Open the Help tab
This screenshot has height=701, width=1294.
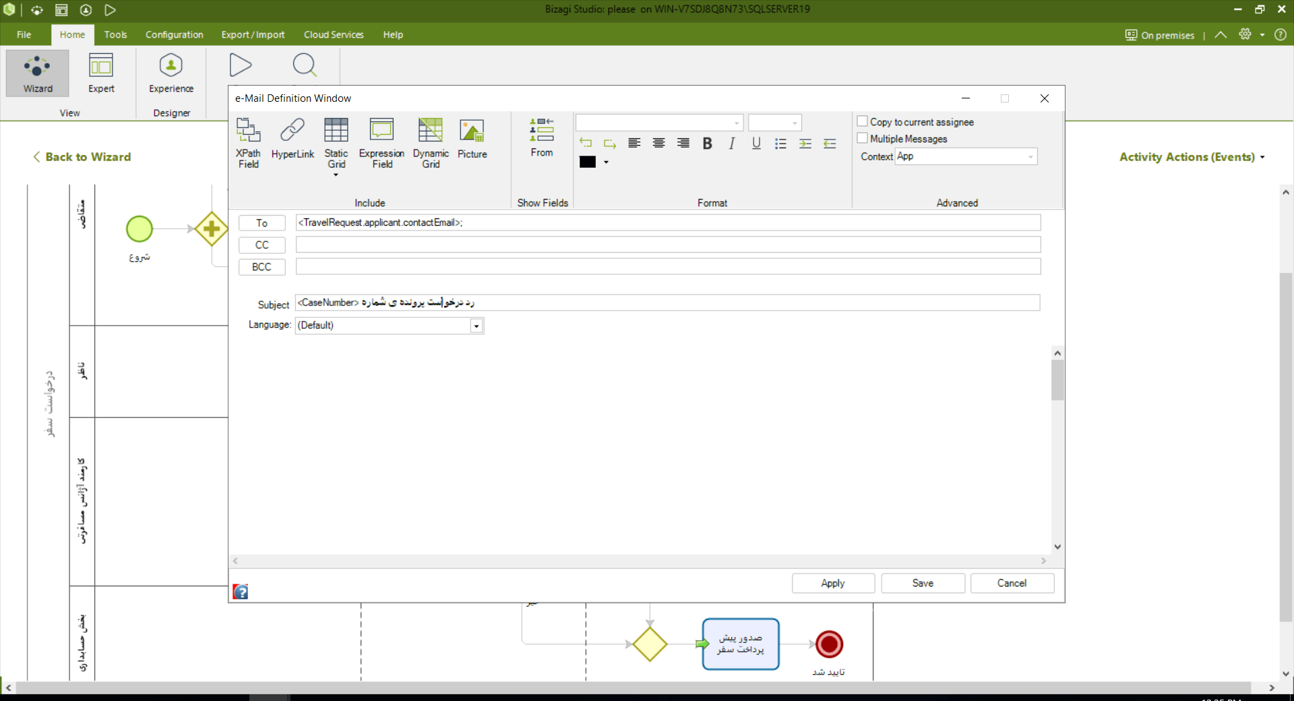pos(393,34)
